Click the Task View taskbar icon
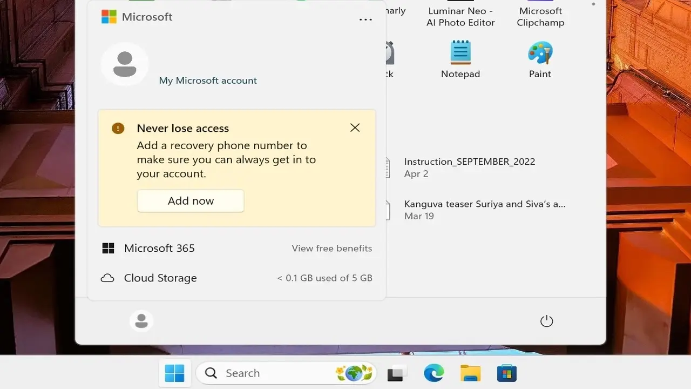691x389 pixels. coord(397,373)
